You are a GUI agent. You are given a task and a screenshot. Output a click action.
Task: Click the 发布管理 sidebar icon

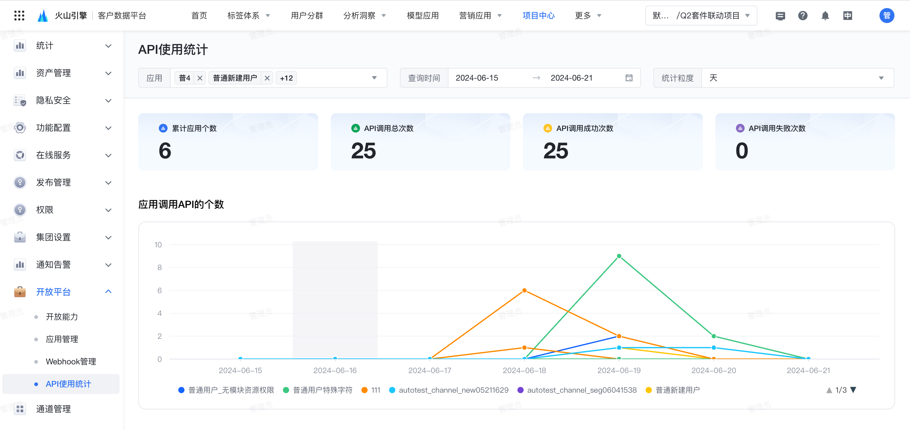[x=20, y=183]
